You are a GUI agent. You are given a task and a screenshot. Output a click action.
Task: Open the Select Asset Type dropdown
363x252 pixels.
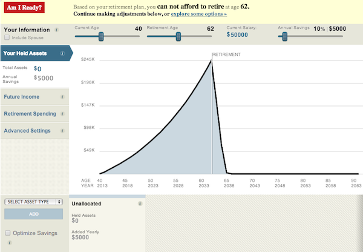(33, 202)
